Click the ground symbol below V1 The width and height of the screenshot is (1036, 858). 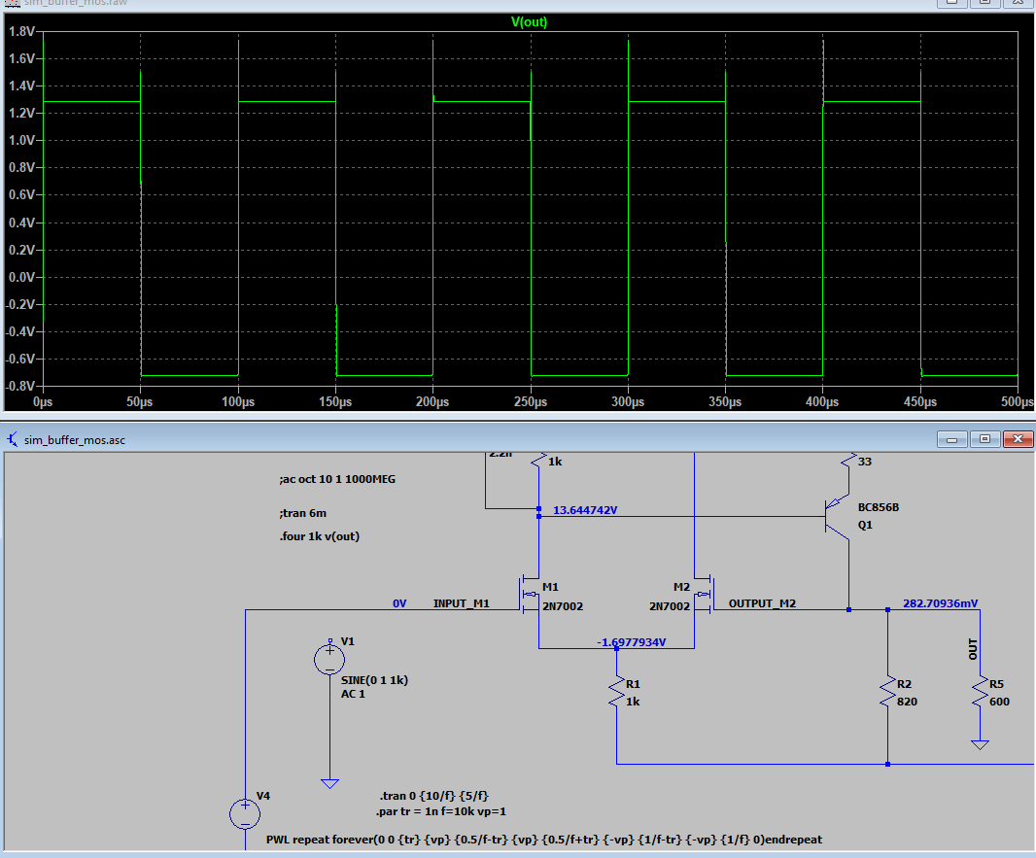pyautogui.click(x=329, y=783)
